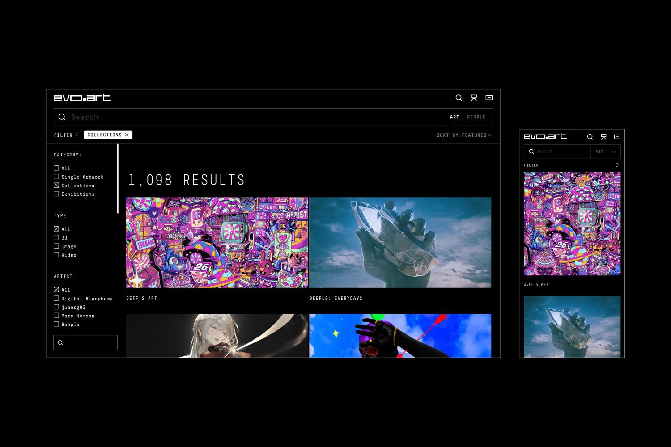Image resolution: width=671 pixels, height=447 pixels.
Task: Click the evo.art logo in mobile view
Action: (545, 136)
